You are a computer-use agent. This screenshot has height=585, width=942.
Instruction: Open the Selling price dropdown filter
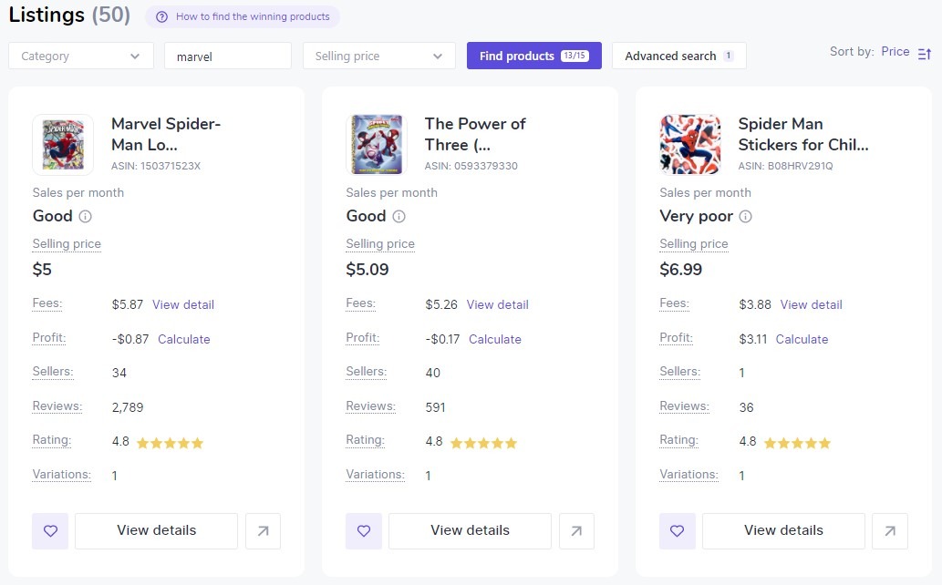[x=379, y=56]
